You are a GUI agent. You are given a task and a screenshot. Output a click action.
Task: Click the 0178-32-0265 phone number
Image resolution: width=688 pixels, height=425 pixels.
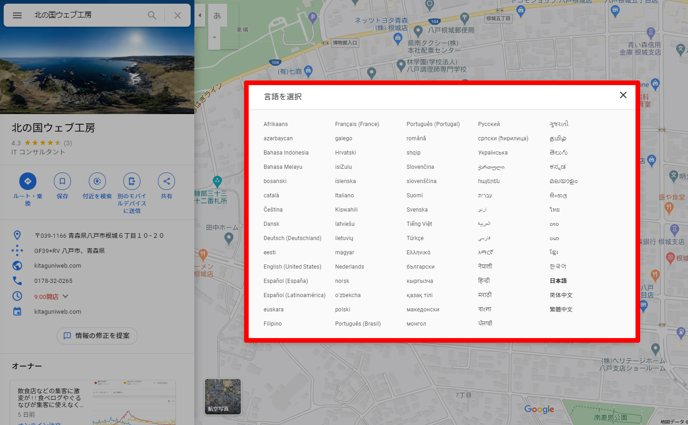[x=53, y=281]
